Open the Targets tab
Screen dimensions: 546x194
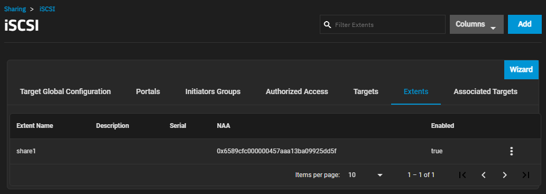(x=366, y=91)
